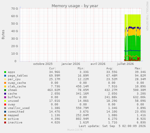Click inactive min value 1.61M
Viewport: 150px width, 133px height.
84,122
